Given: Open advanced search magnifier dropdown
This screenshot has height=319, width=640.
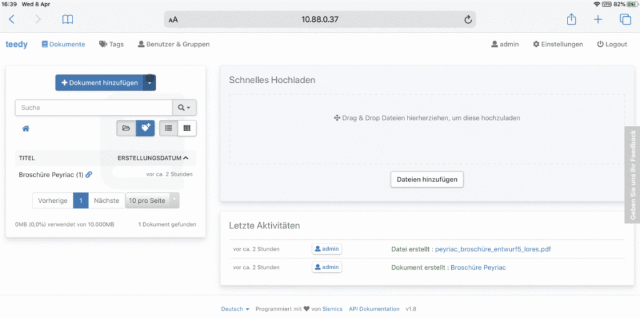Looking at the screenshot, I should pos(184,107).
